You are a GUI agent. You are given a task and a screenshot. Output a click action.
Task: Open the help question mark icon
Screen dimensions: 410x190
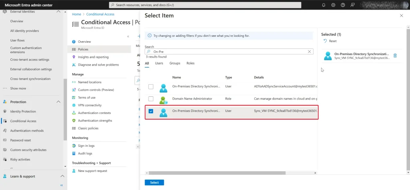343,5
